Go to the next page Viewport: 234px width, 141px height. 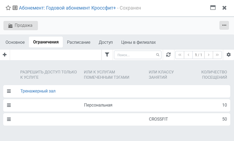[209, 55]
